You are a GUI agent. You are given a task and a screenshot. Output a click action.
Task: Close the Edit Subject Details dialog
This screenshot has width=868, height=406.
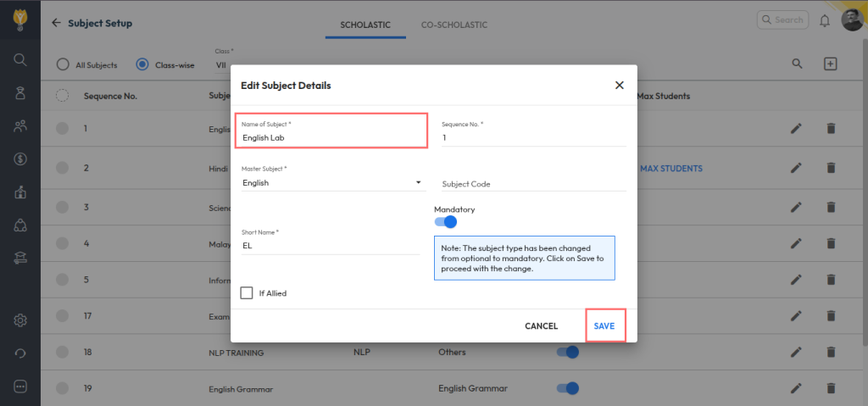[x=619, y=86]
